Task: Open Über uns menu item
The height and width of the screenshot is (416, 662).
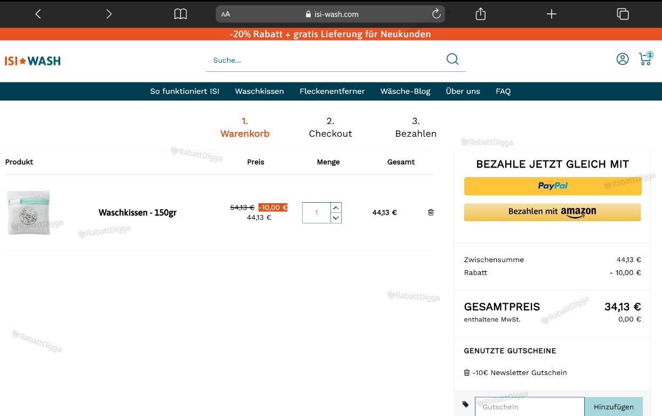Action: [463, 91]
